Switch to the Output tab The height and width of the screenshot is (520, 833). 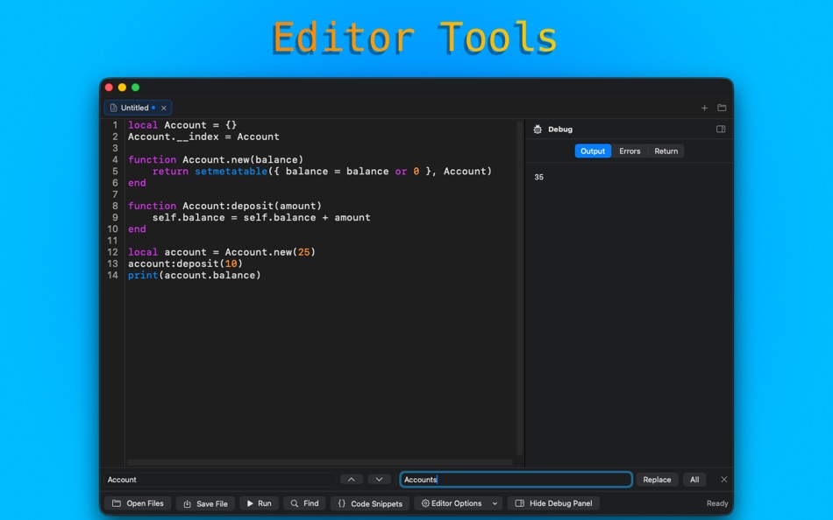coord(593,151)
